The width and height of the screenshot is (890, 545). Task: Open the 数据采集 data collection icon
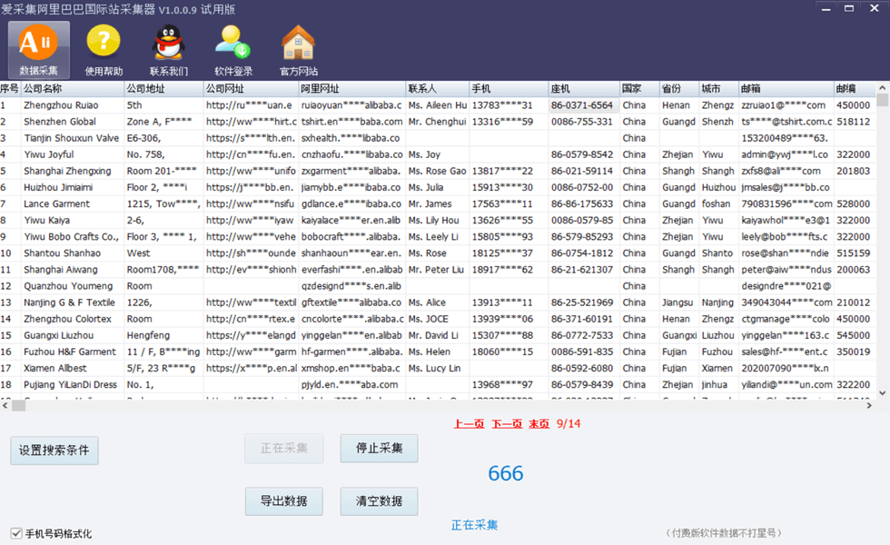click(38, 50)
